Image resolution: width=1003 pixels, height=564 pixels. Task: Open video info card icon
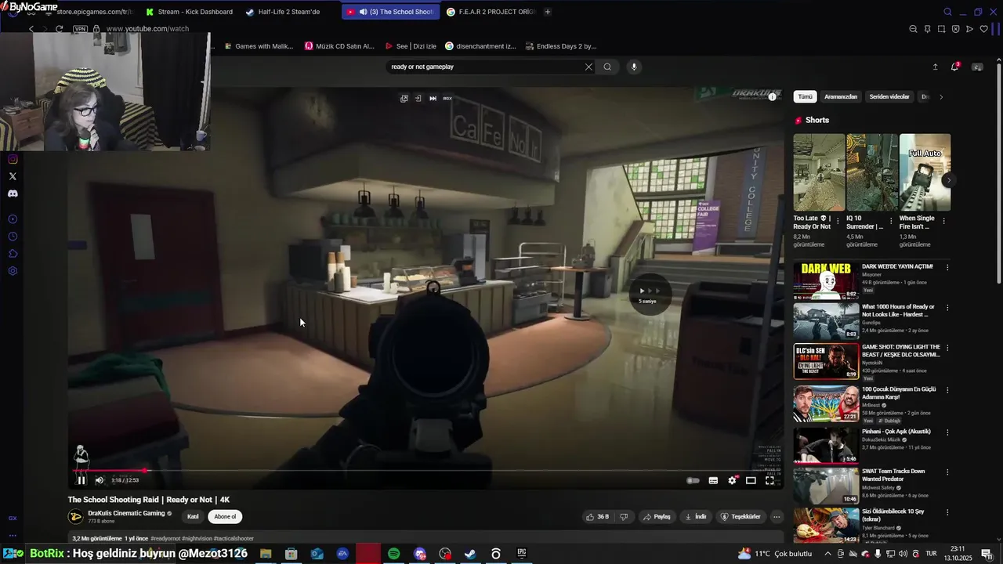(772, 96)
